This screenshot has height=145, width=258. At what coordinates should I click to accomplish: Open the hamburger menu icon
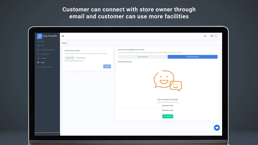(63, 36)
